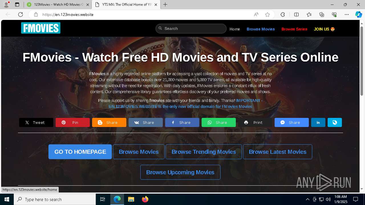Open Edge from the taskbar
The width and height of the screenshot is (365, 205).
pyautogui.click(x=117, y=199)
